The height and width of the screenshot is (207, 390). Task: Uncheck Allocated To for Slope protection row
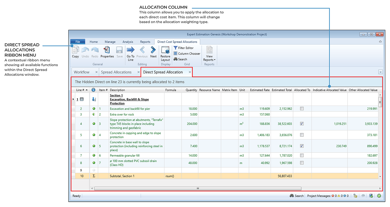coord(302,124)
